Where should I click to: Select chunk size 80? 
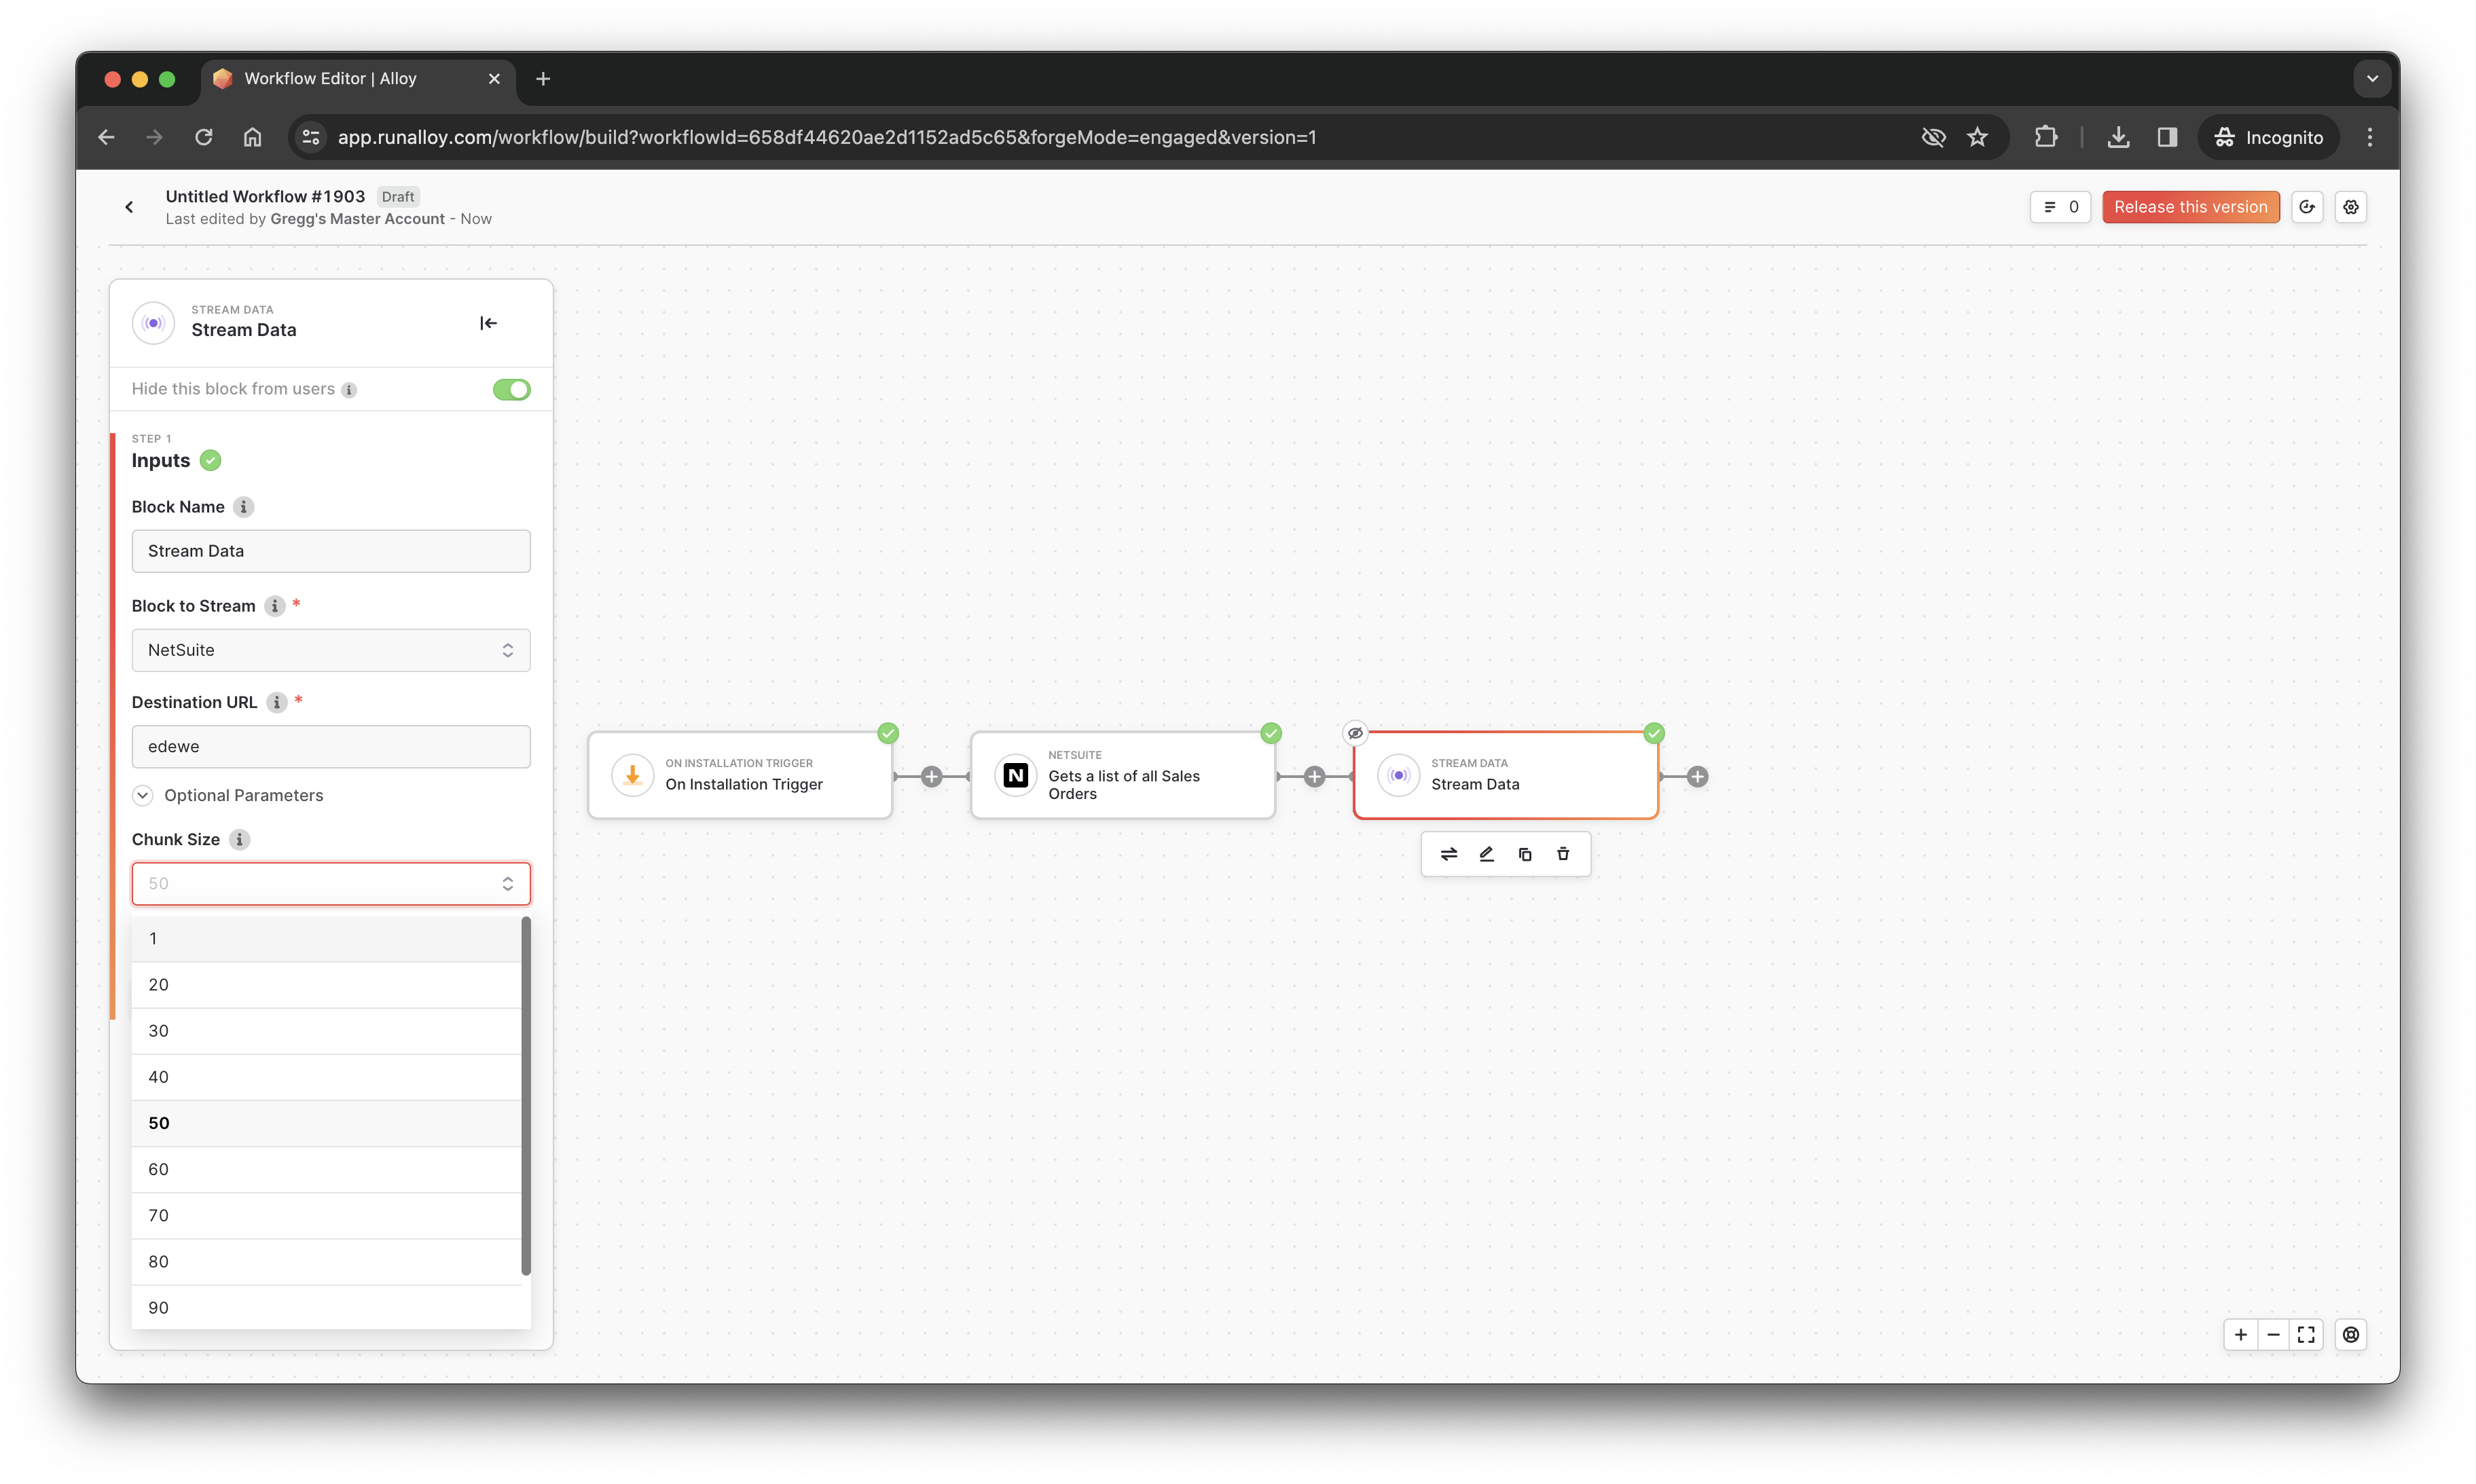[x=326, y=1262]
